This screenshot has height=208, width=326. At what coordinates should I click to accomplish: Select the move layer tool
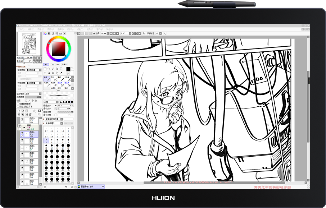45,73
